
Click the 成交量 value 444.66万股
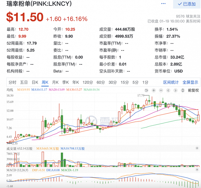[x=125, y=30]
